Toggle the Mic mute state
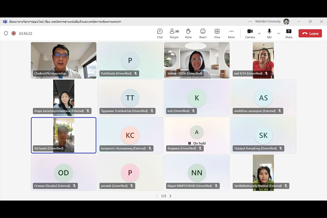Image resolution: width=327 pixels, height=218 pixels. tap(269, 34)
